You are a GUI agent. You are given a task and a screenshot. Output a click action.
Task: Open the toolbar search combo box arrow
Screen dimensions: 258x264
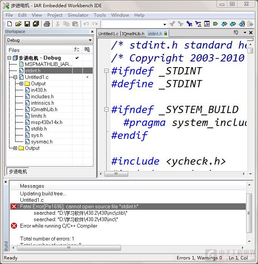click(x=165, y=24)
